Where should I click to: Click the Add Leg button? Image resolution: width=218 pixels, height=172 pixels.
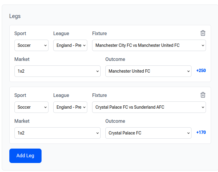click(25, 156)
